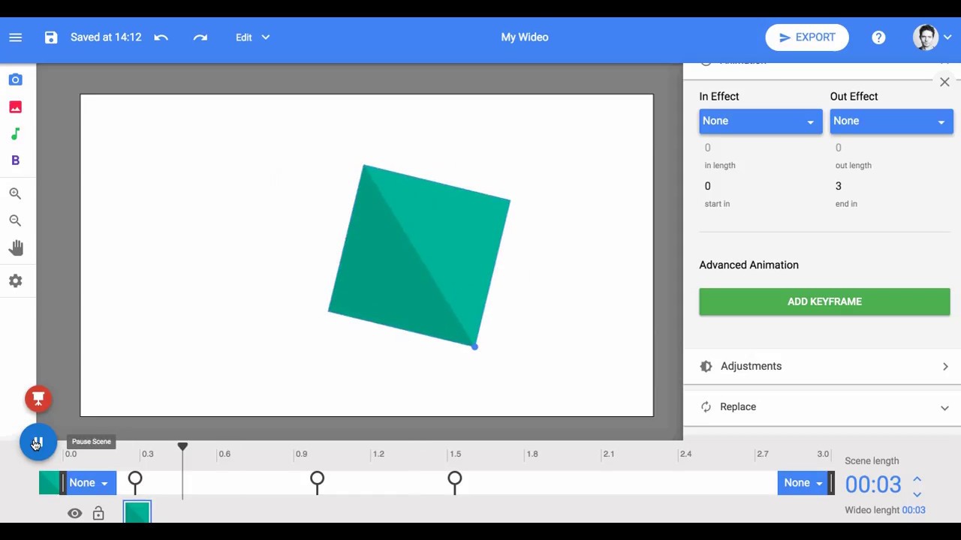The image size is (961, 540).
Task: Zoom out of the canvas
Action: [16, 220]
